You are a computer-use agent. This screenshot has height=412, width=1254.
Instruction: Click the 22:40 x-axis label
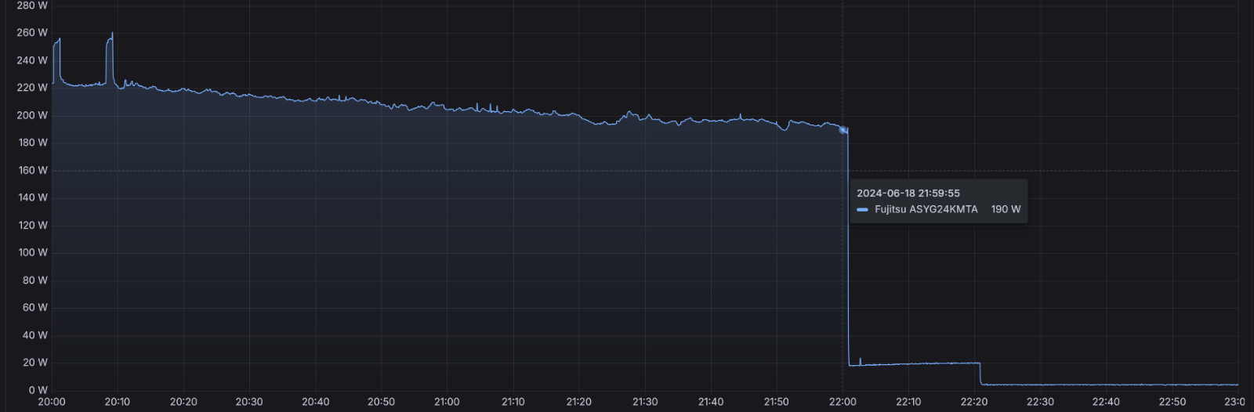point(1106,402)
